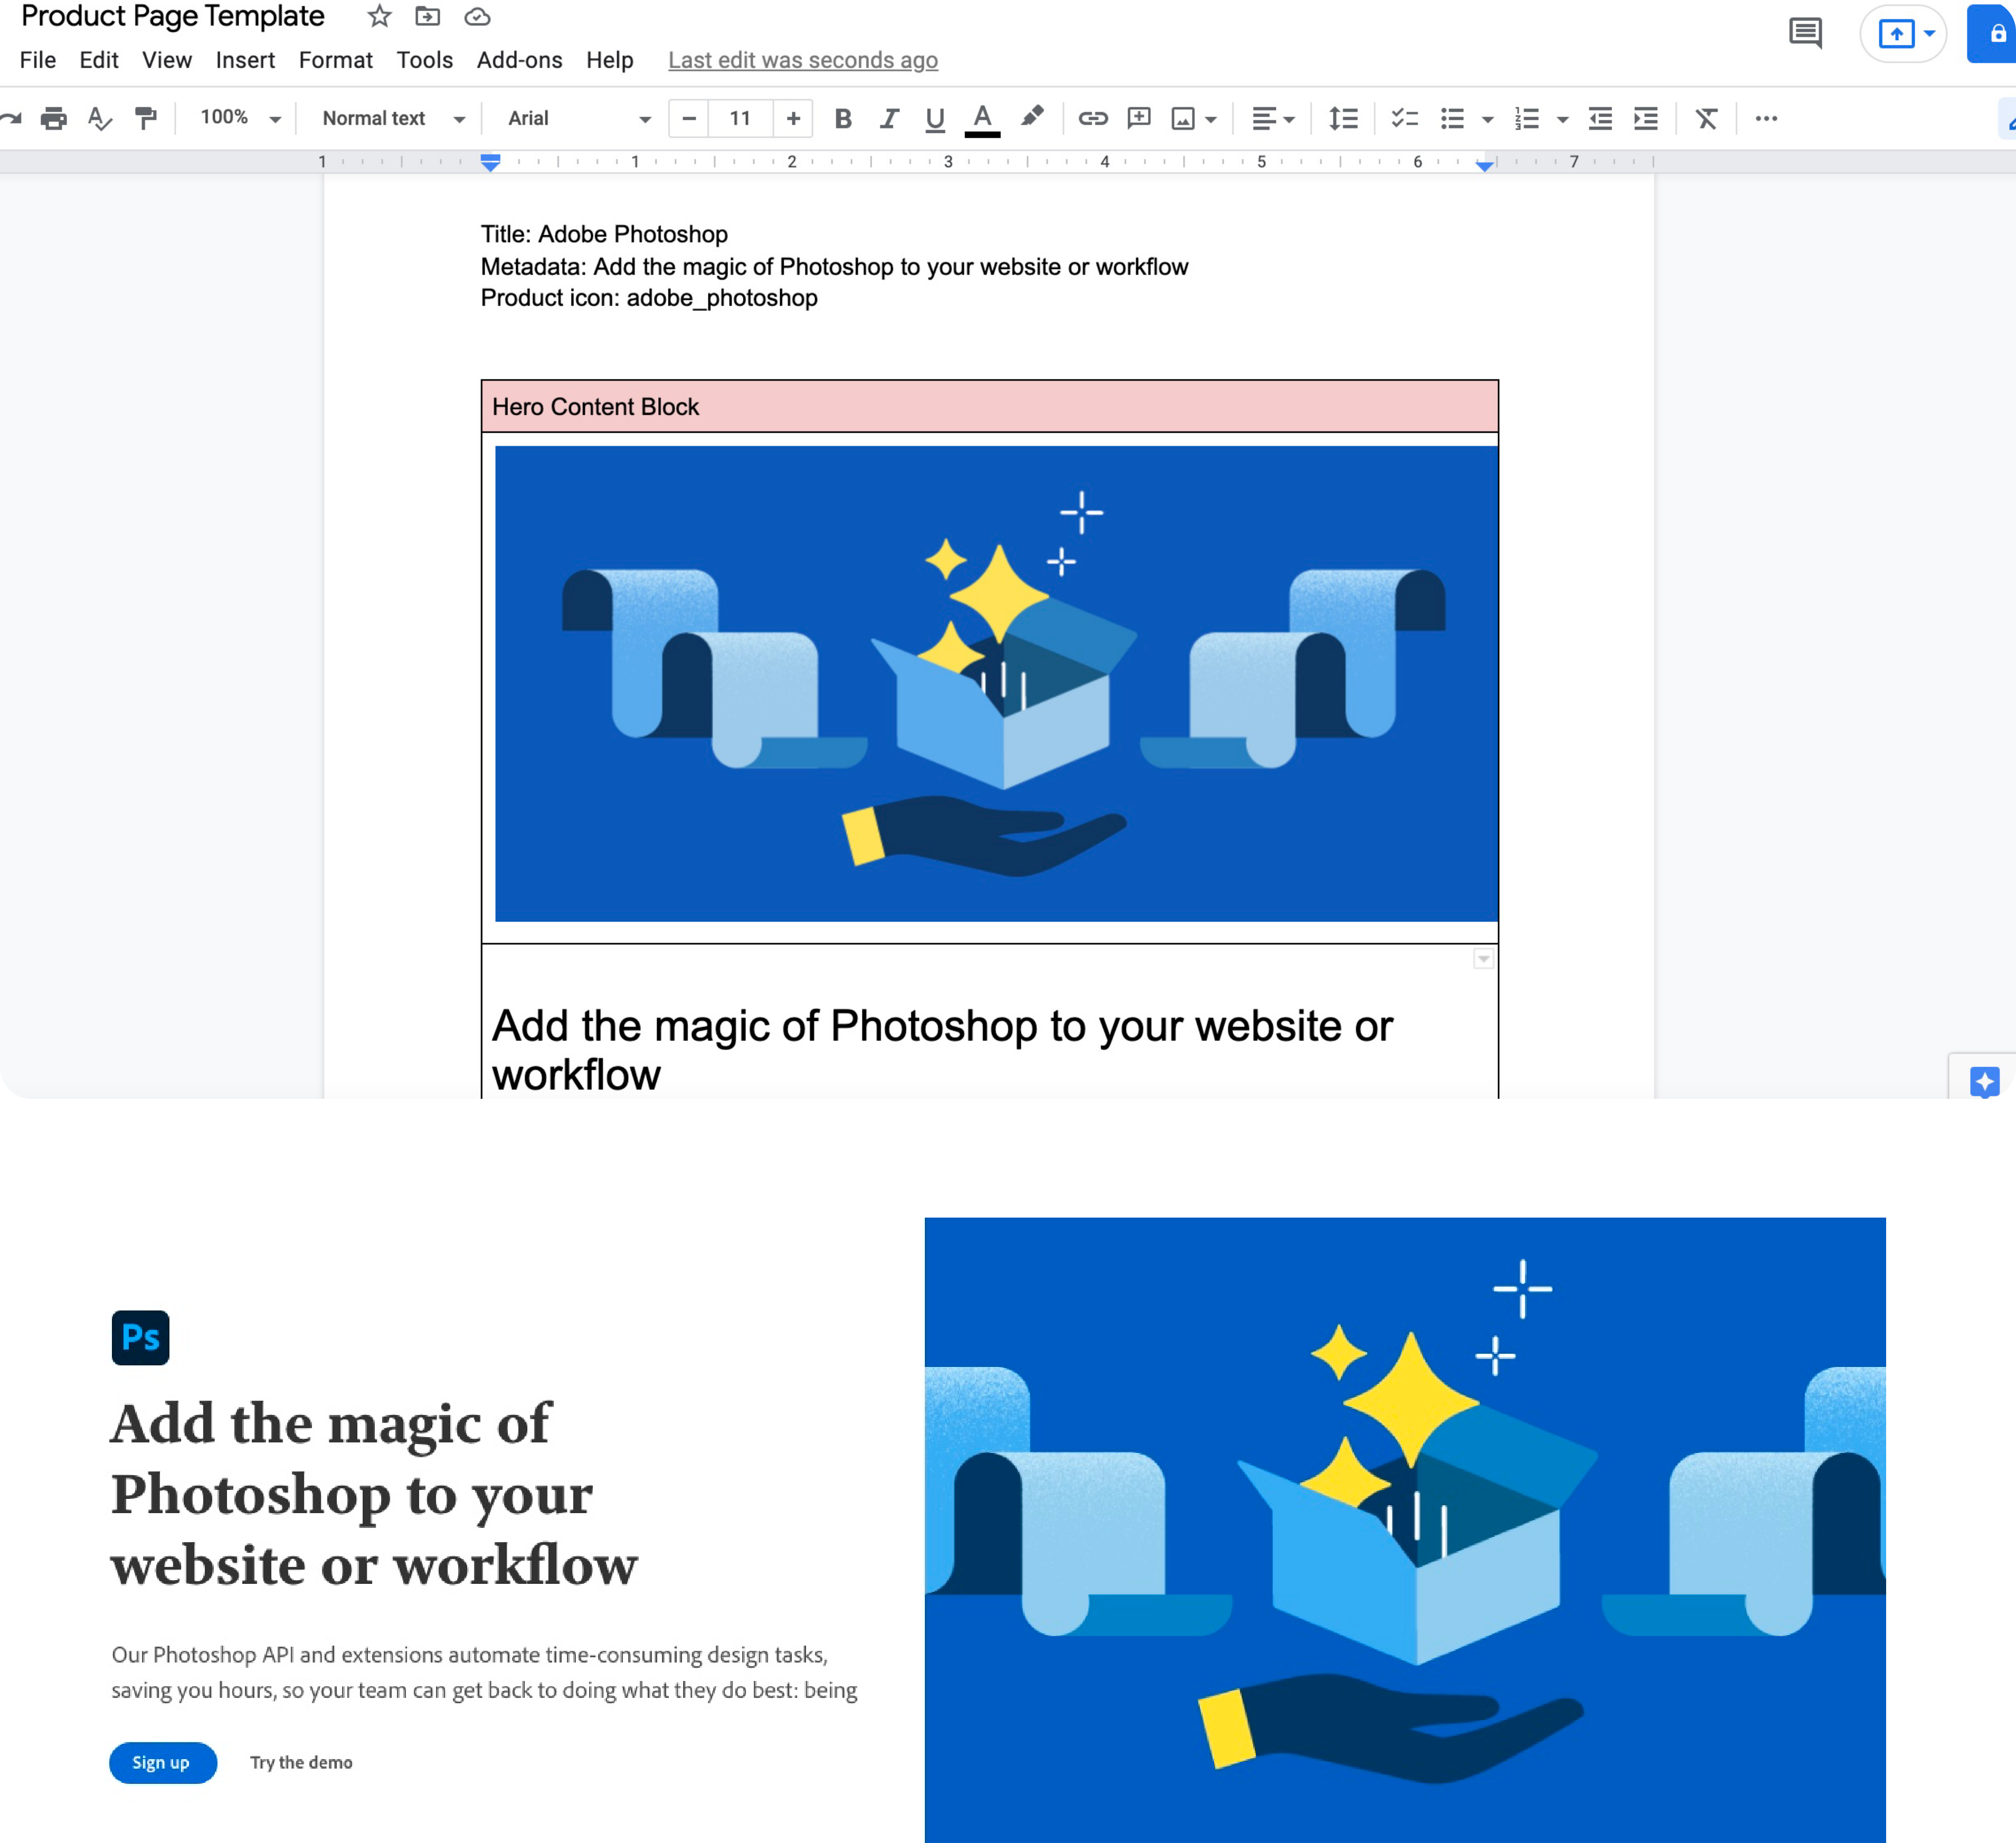
Task: Star the Product Page Template document
Action: pyautogui.click(x=379, y=16)
